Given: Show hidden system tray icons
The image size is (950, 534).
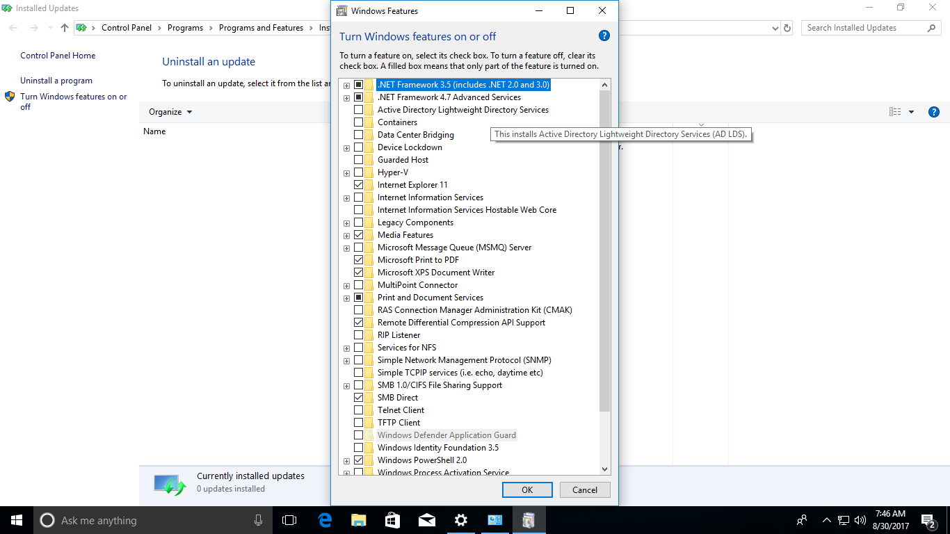Looking at the screenshot, I should pyautogui.click(x=826, y=520).
